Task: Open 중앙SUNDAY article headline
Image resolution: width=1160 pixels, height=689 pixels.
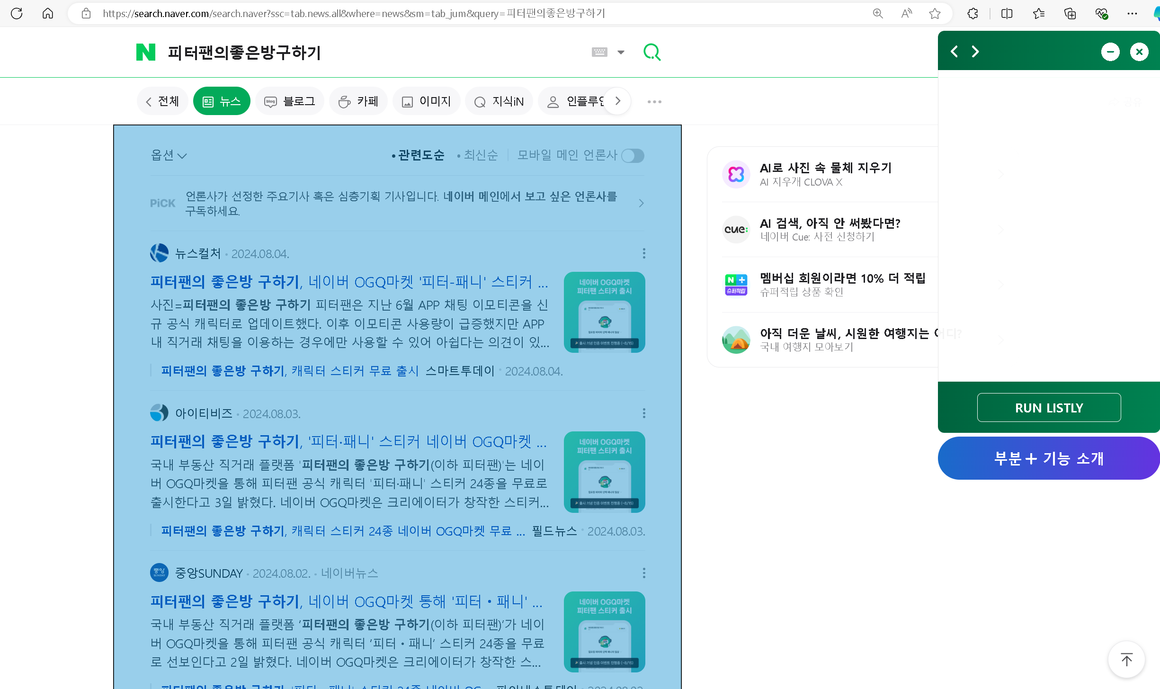Action: [347, 601]
